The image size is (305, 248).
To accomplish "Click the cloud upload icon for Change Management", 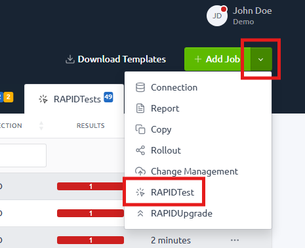I will (140, 171).
